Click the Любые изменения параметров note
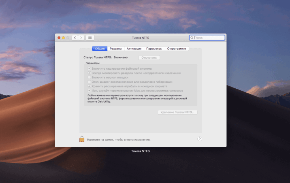 137,98
